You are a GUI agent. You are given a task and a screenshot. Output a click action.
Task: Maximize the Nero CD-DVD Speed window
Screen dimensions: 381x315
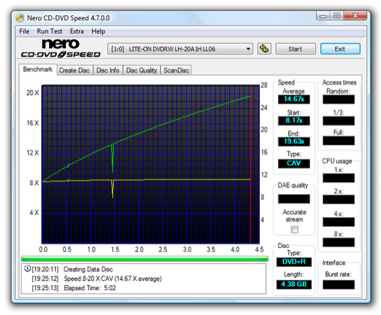[337, 16]
